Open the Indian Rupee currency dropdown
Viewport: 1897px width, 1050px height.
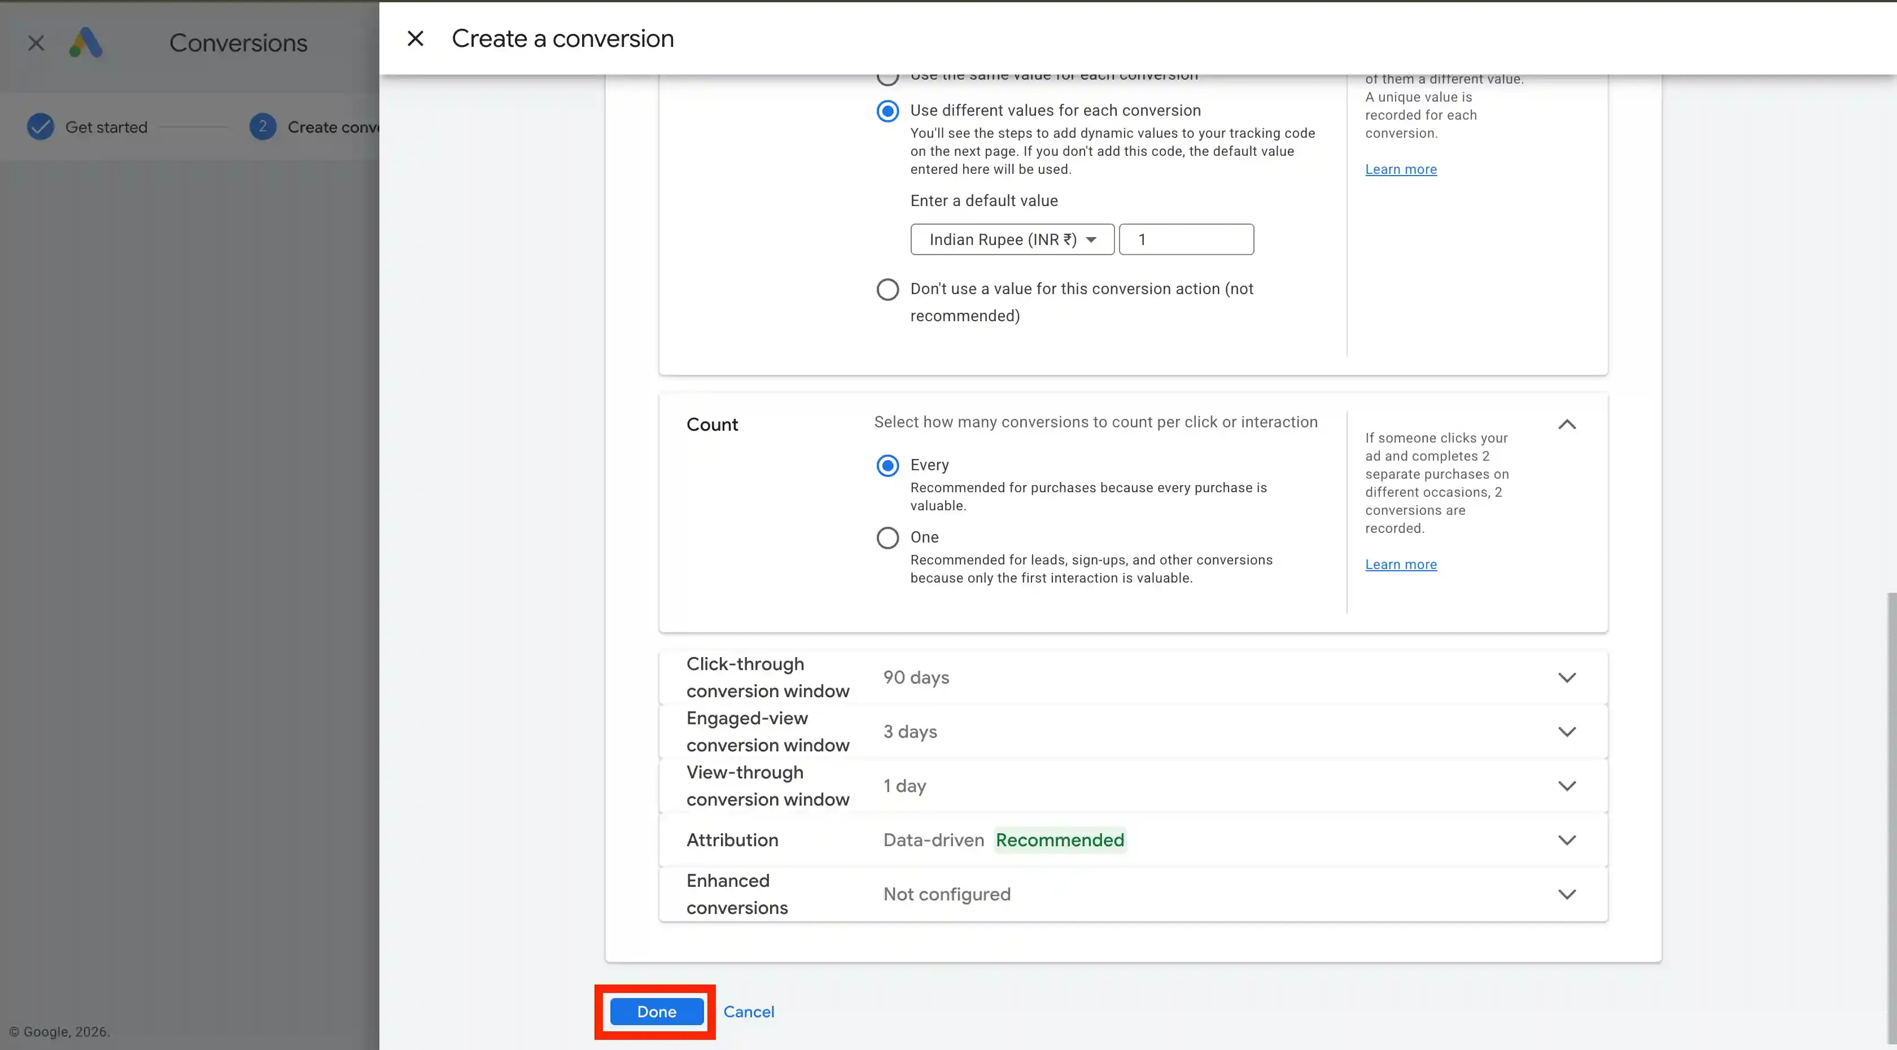[1012, 239]
